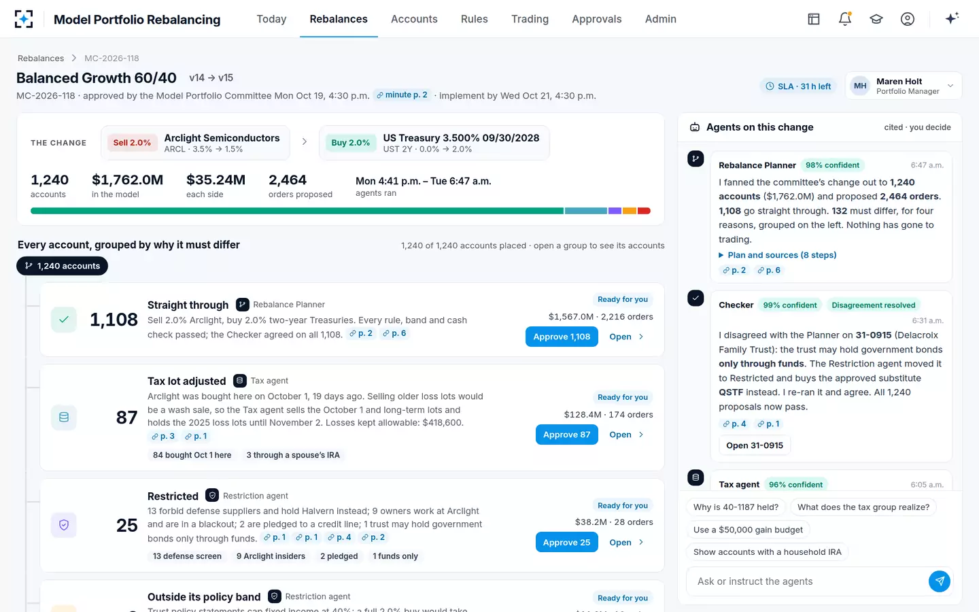Expand Plan and sources (8 steps)
979x612 pixels.
coord(778,255)
